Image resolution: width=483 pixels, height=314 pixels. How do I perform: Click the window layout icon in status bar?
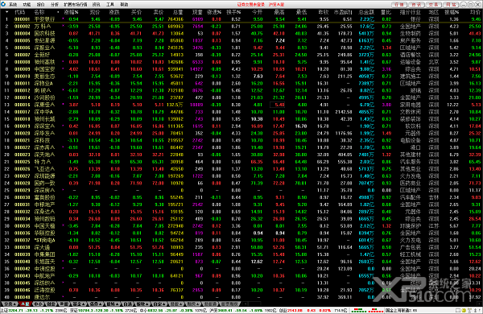click(458, 310)
